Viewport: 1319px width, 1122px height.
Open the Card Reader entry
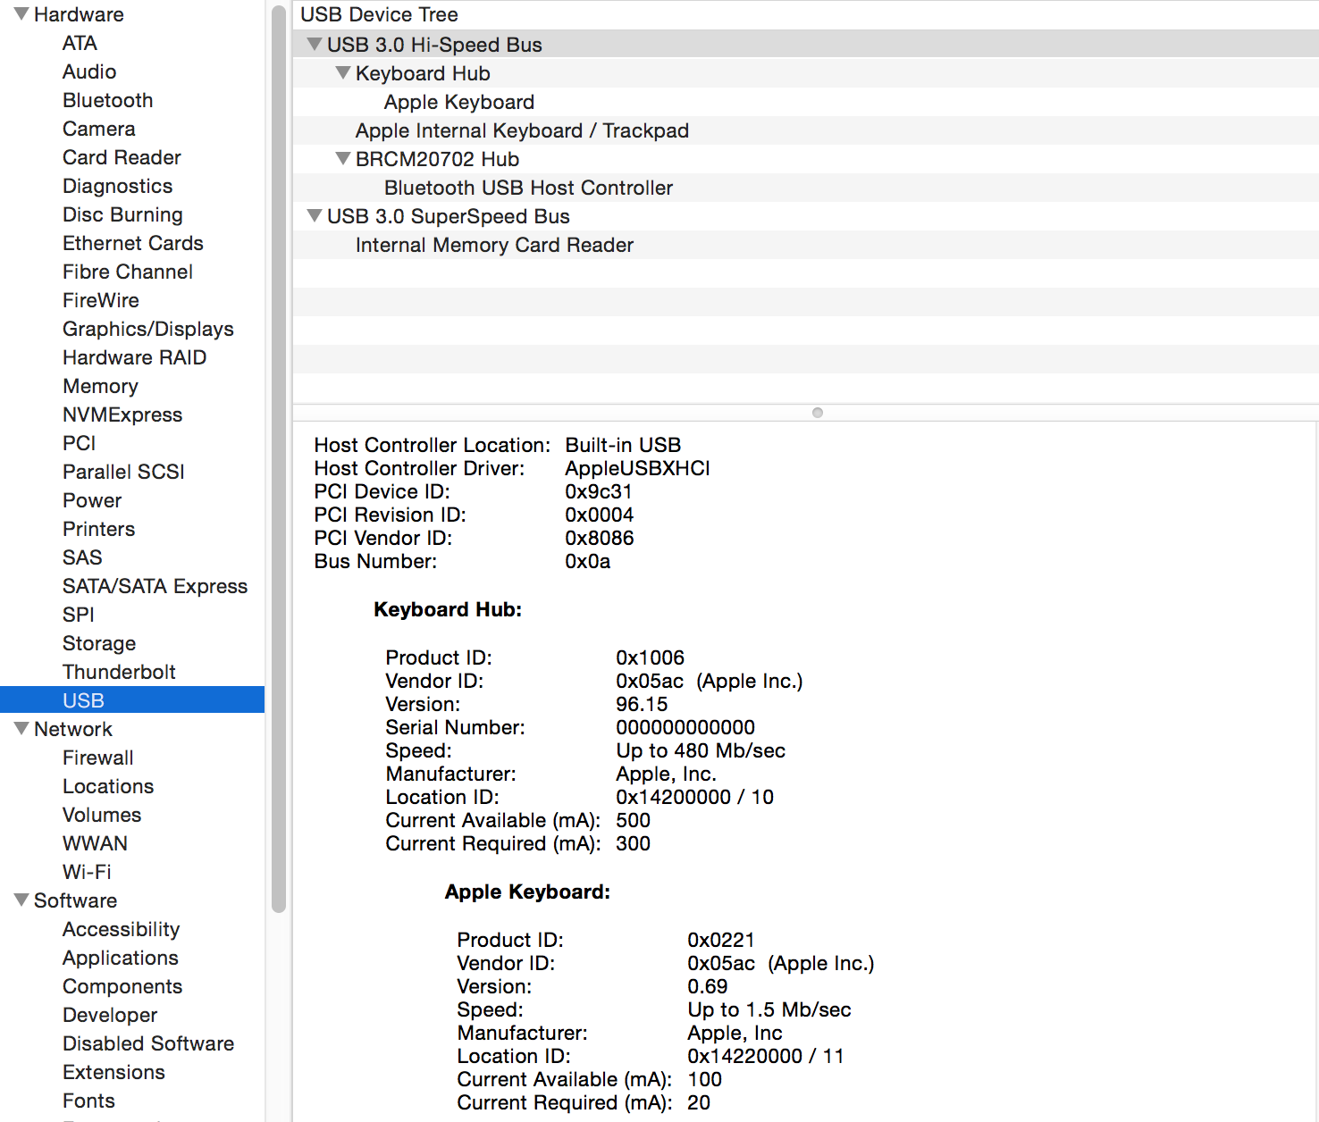pos(122,157)
